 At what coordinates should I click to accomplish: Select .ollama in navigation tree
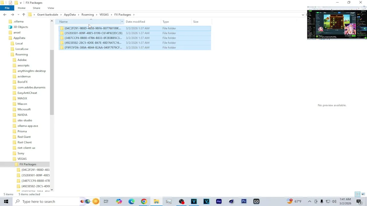pos(18,21)
